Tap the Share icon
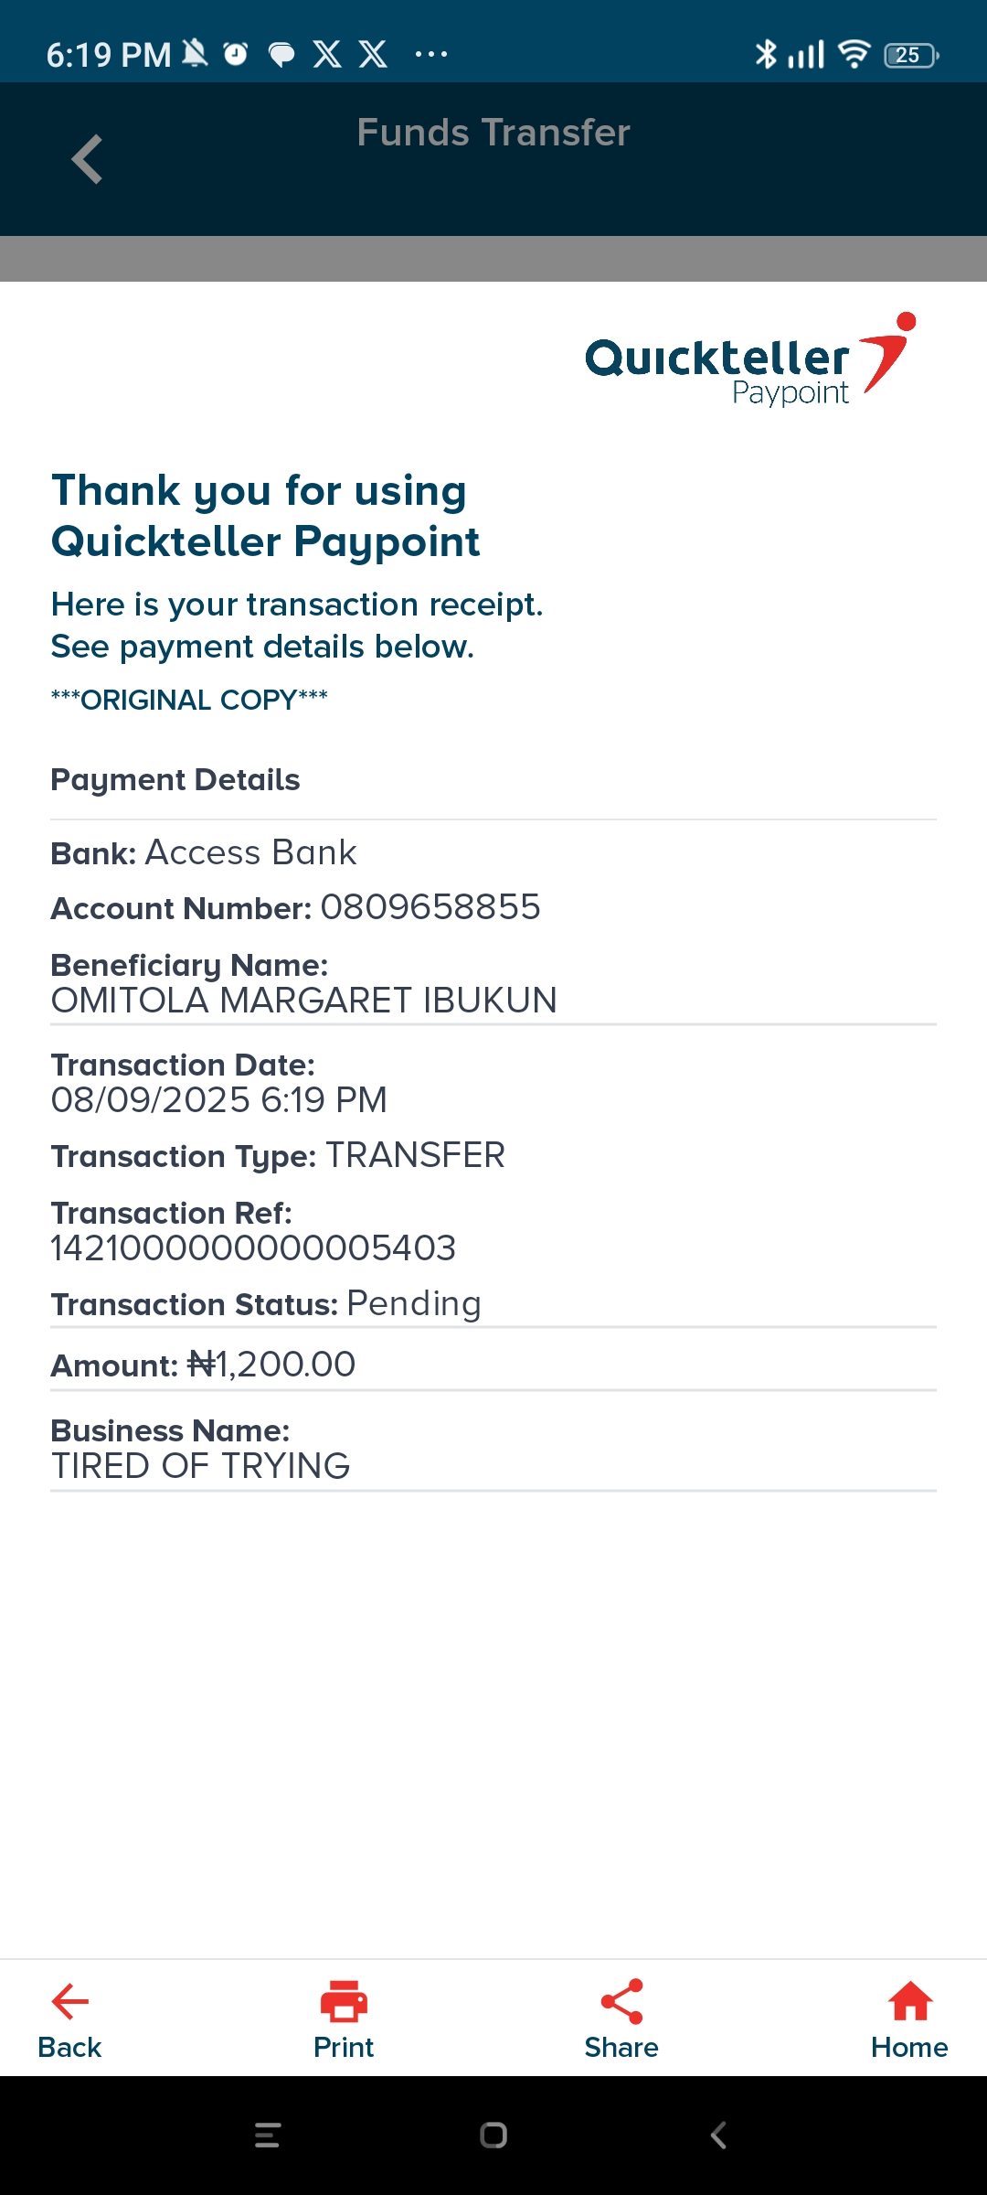The image size is (987, 2195). [x=621, y=2001]
